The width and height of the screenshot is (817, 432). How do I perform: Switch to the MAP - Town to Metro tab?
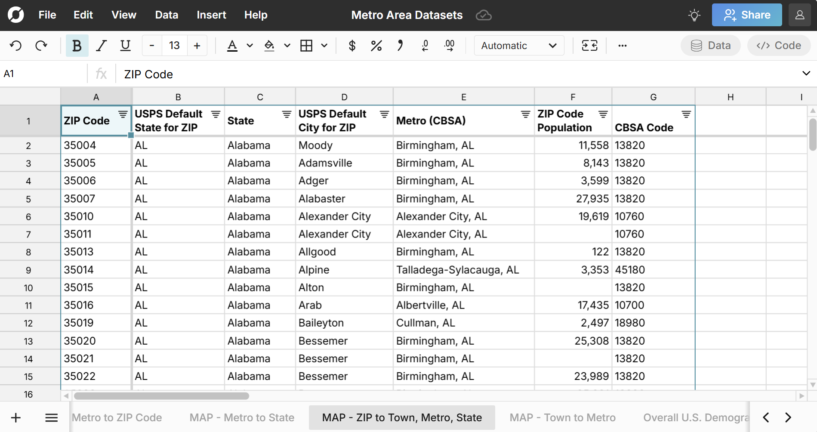click(562, 417)
